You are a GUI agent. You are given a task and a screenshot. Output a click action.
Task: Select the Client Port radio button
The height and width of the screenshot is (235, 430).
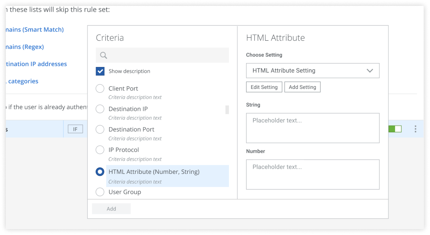100,89
